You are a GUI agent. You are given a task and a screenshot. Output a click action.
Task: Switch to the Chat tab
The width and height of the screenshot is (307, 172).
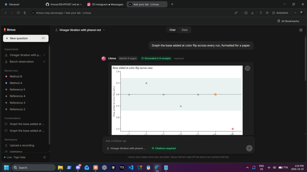click(172, 30)
